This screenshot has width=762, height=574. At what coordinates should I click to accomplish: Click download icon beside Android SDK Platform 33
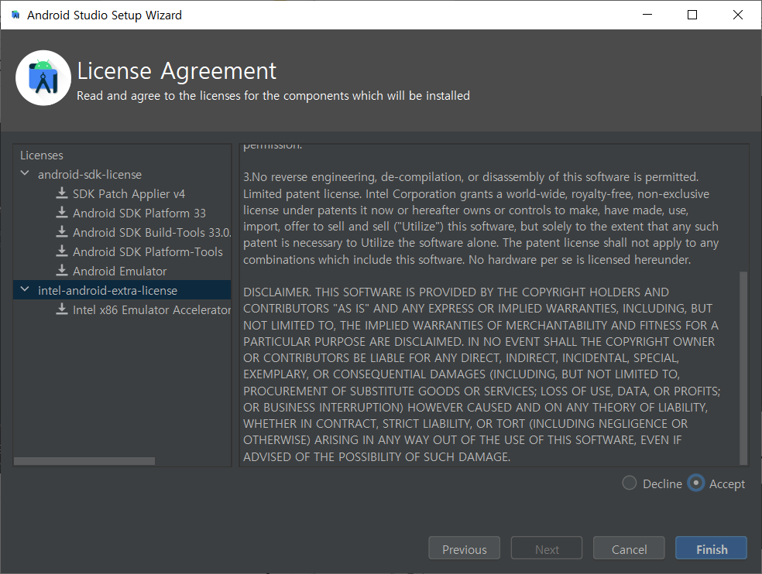[62, 213]
